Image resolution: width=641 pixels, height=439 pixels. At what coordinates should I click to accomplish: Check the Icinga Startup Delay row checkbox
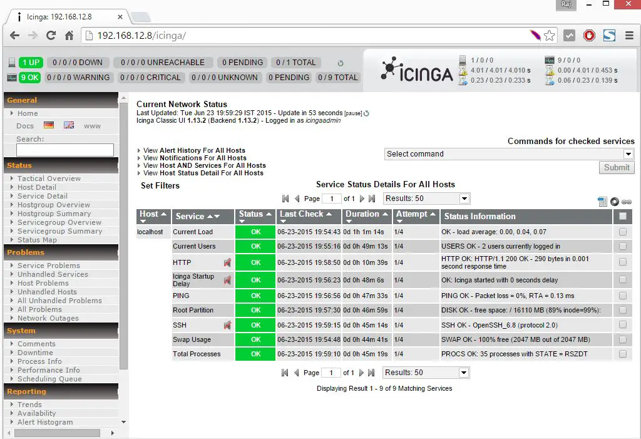[x=623, y=279]
